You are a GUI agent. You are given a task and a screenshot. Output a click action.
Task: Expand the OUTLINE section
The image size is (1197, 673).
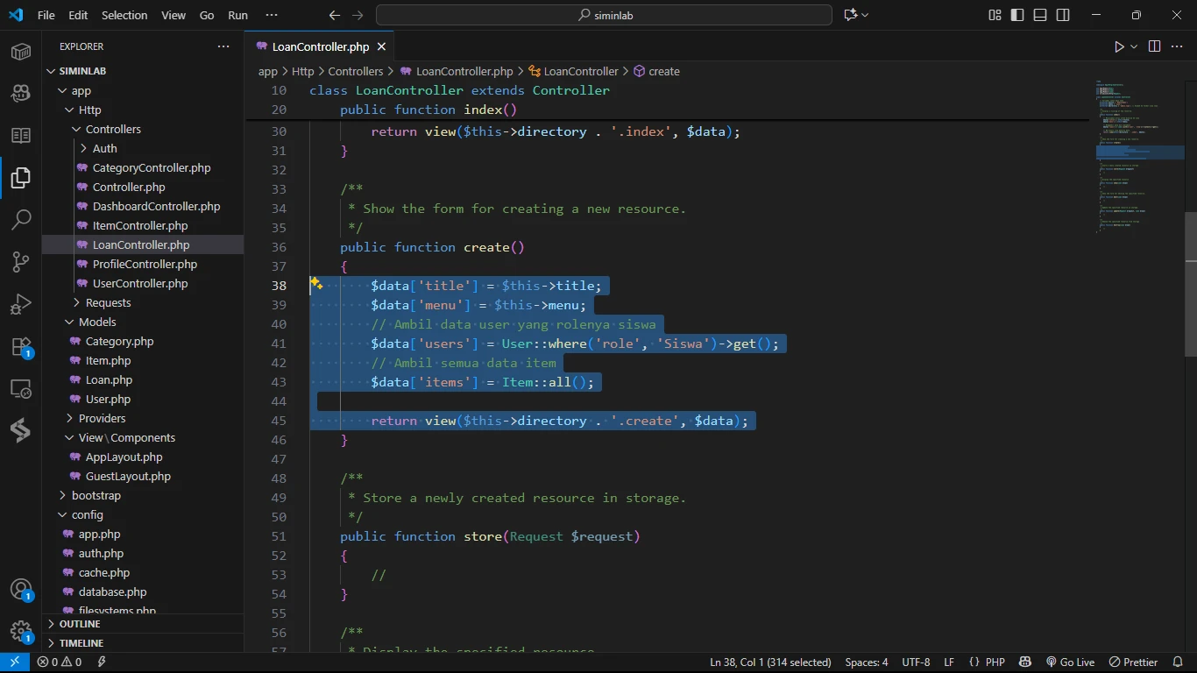80,624
